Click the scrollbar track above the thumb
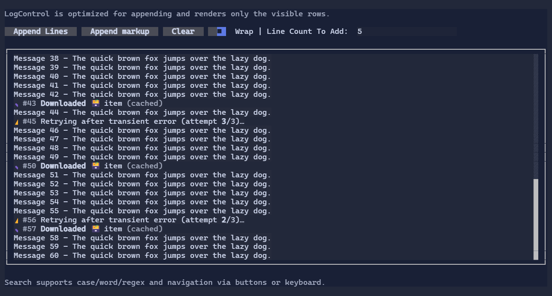552x296 pixels. point(536,117)
